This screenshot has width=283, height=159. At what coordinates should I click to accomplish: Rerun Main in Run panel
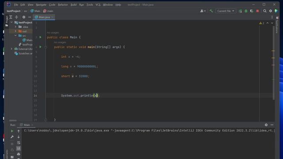(12, 131)
